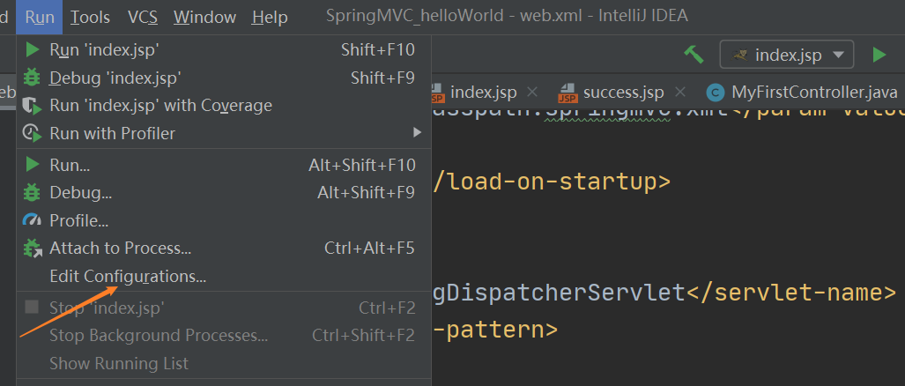Click the shield coverage icon
The width and height of the screenshot is (905, 386).
coord(32,106)
